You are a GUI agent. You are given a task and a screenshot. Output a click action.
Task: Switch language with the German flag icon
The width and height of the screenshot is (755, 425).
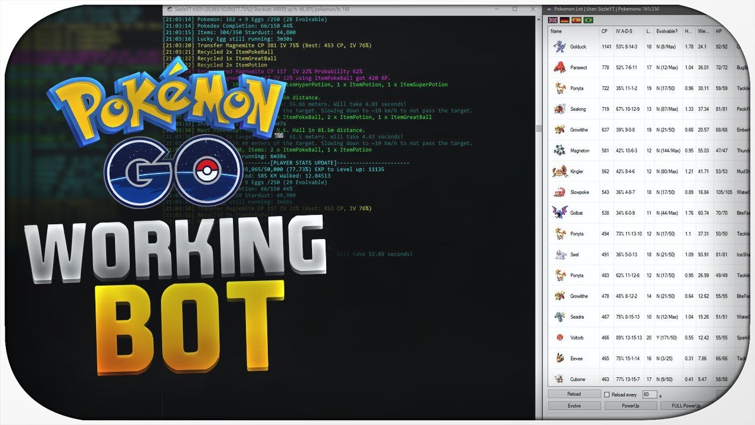[564, 19]
